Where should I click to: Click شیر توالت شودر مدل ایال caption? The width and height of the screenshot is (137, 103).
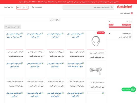pos(77,52)
